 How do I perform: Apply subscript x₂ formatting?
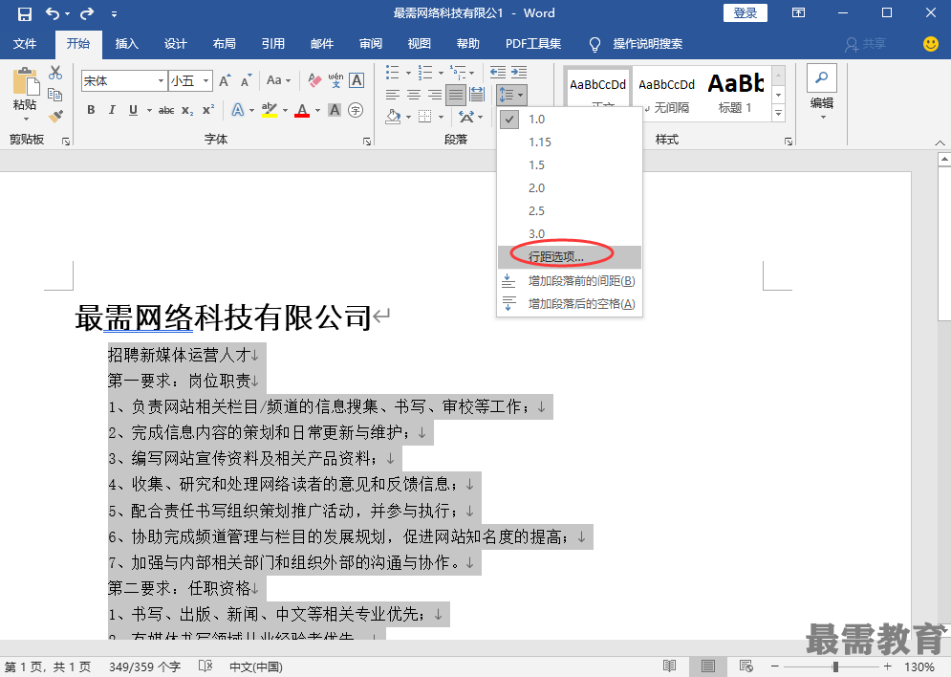(188, 110)
